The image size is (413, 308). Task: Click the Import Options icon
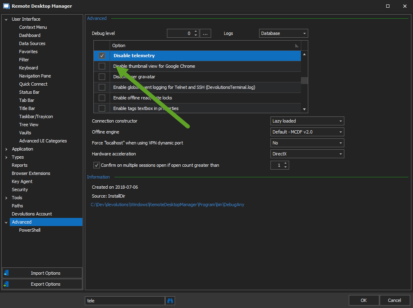[x=6, y=273]
